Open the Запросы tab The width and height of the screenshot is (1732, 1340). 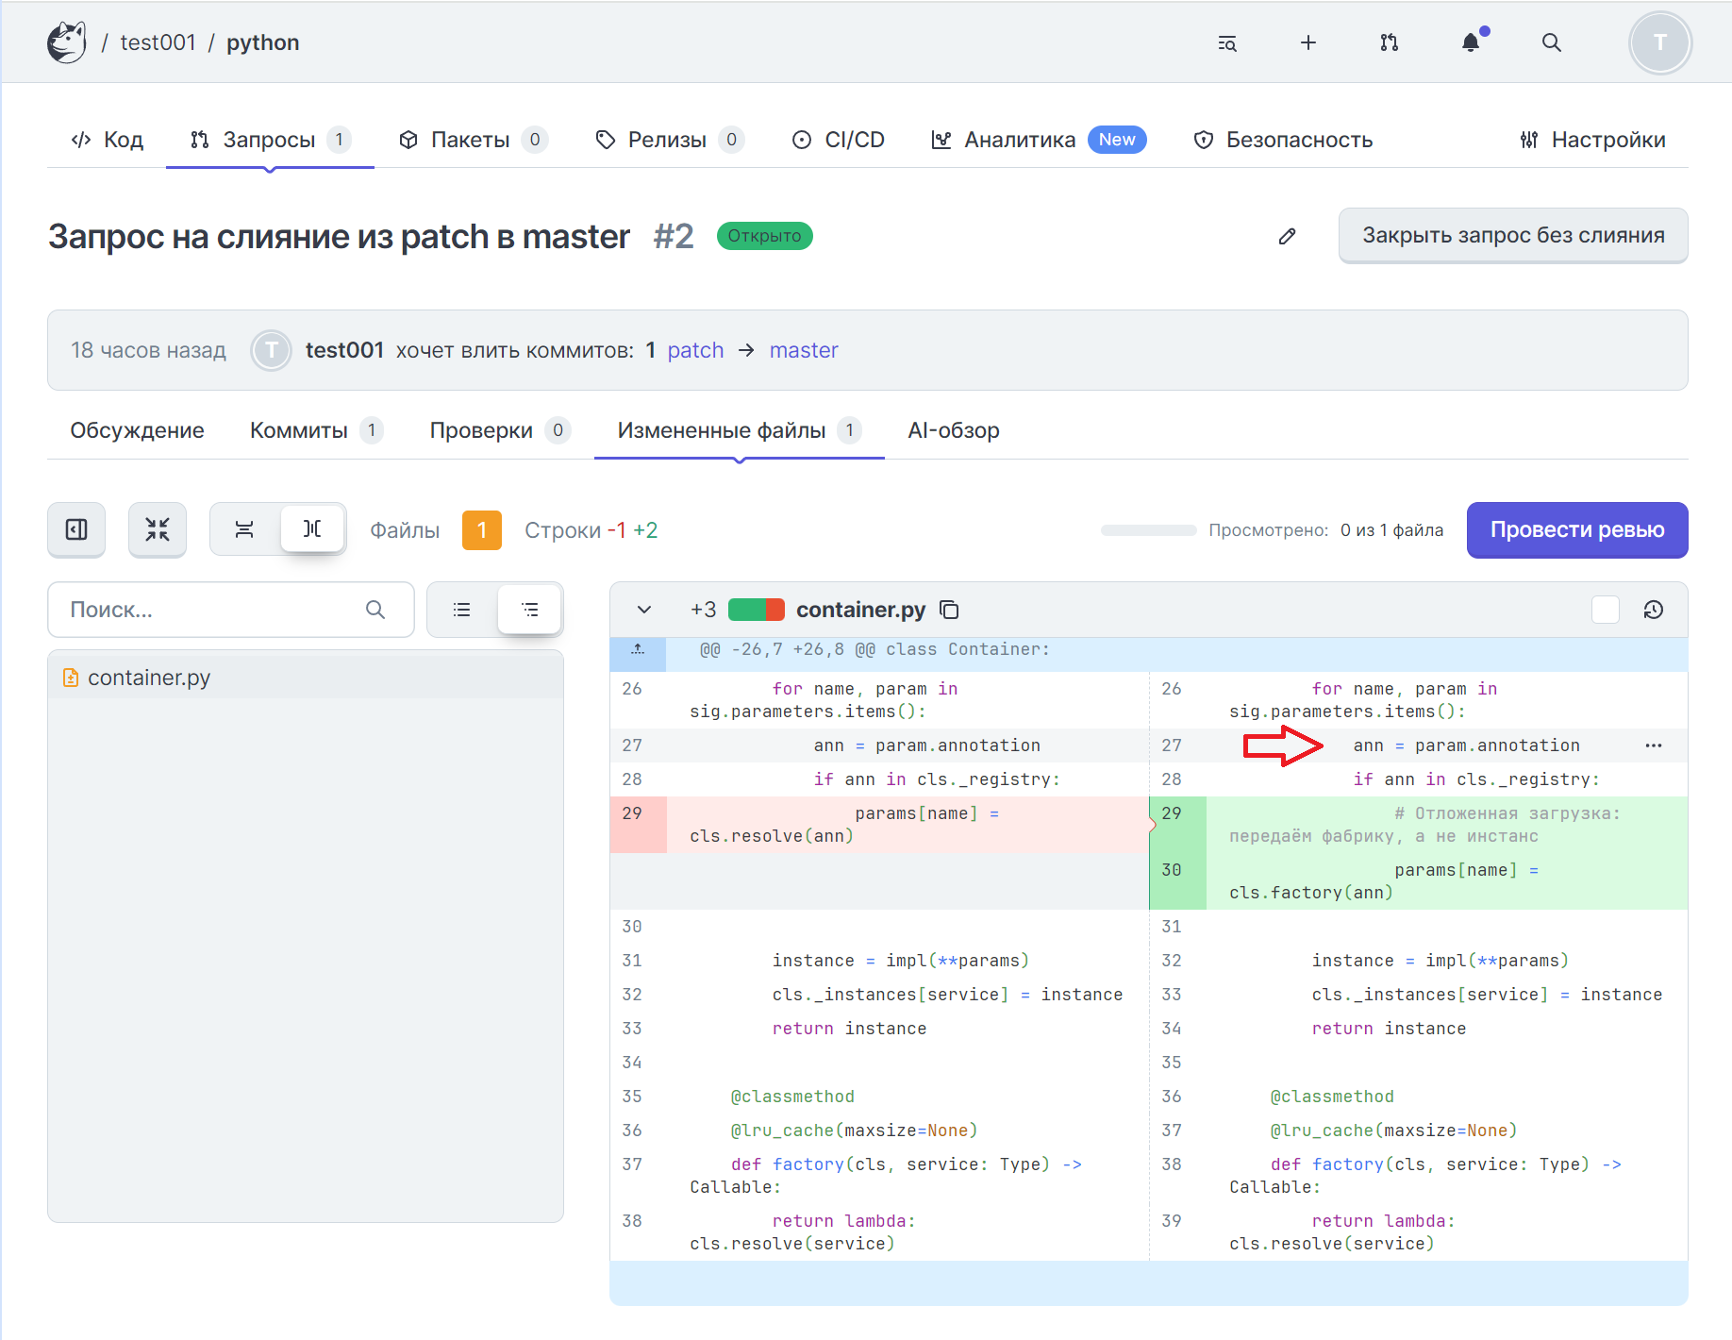[270, 140]
